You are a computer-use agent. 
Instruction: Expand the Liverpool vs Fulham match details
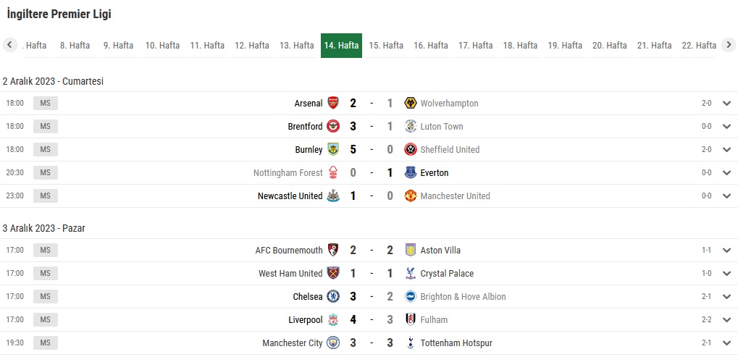726,319
